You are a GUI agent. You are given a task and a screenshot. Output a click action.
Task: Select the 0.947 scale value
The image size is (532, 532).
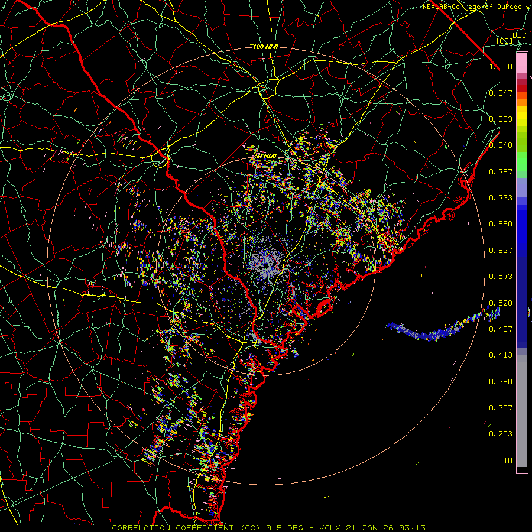(x=501, y=93)
